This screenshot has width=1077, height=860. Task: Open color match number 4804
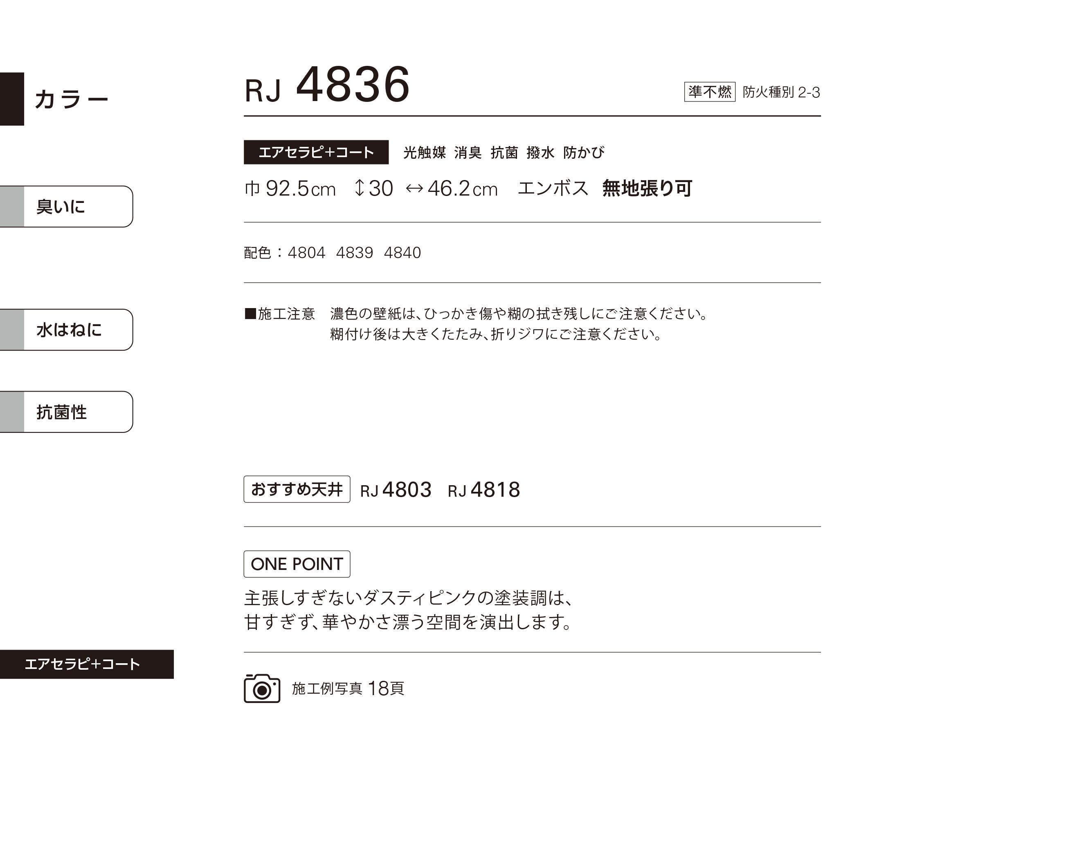[306, 253]
